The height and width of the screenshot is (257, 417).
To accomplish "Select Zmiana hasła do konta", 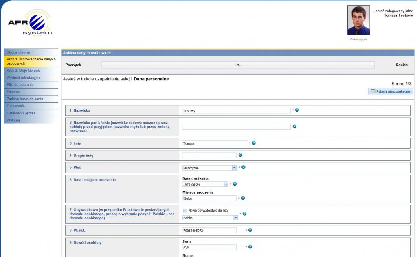I will pyautogui.click(x=31, y=99).
